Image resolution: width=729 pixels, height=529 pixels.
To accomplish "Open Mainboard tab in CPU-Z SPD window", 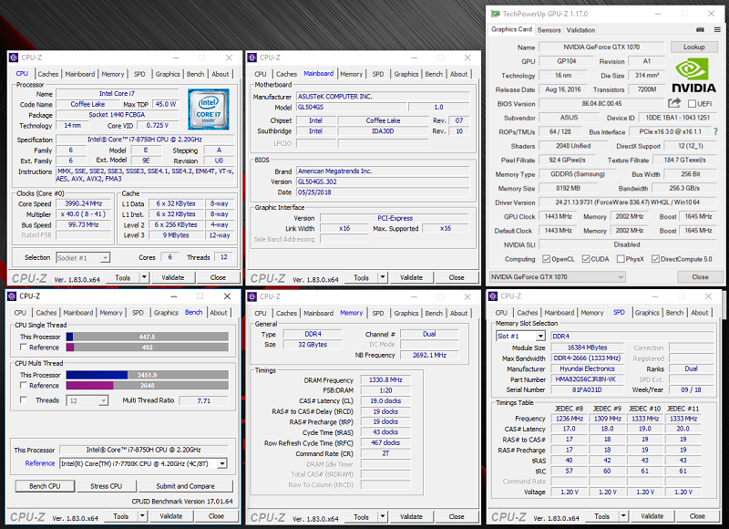I will (x=560, y=313).
